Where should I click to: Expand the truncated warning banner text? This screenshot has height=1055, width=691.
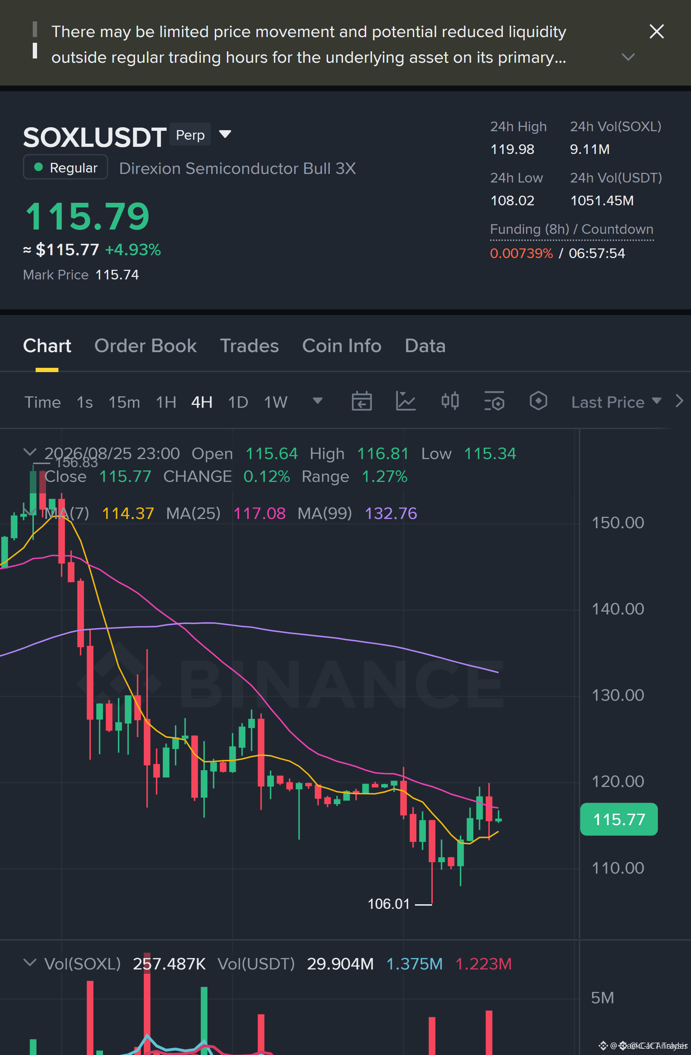click(628, 57)
